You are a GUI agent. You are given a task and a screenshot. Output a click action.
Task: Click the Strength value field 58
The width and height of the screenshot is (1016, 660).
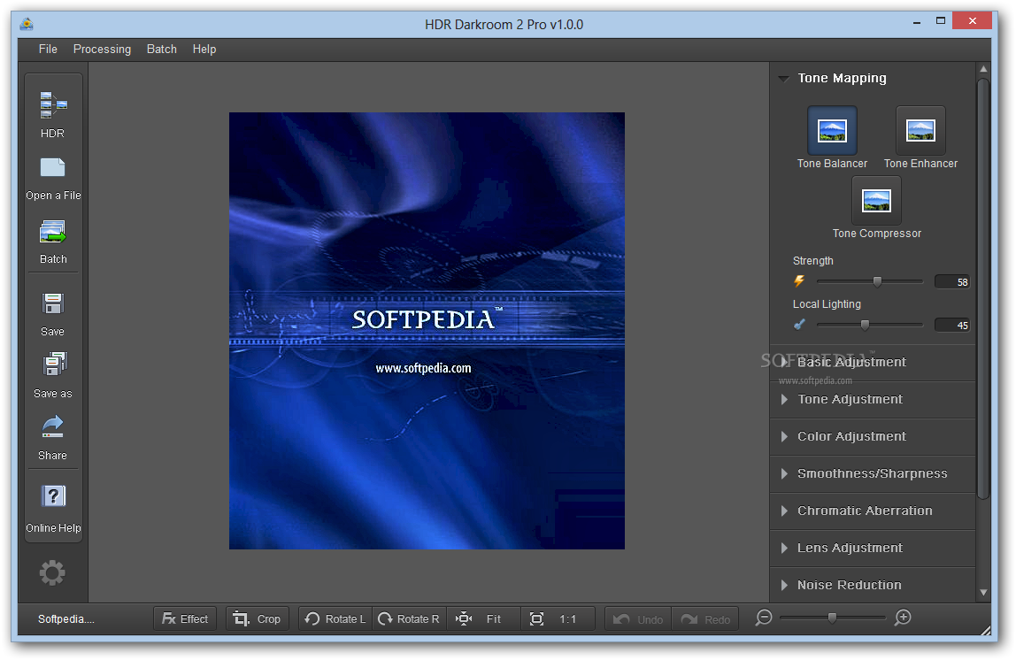click(x=952, y=281)
